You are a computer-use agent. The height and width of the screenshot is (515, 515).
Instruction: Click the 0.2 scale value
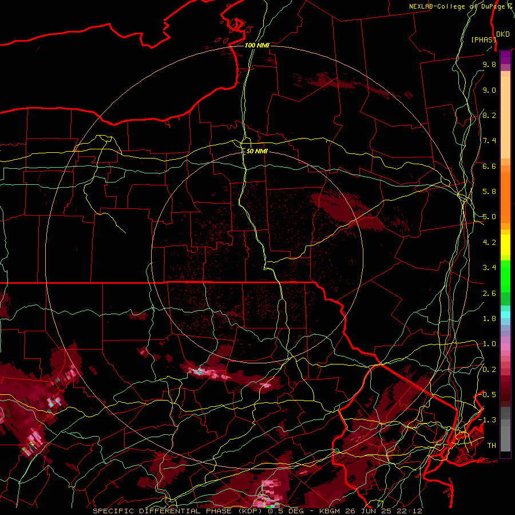coord(489,370)
